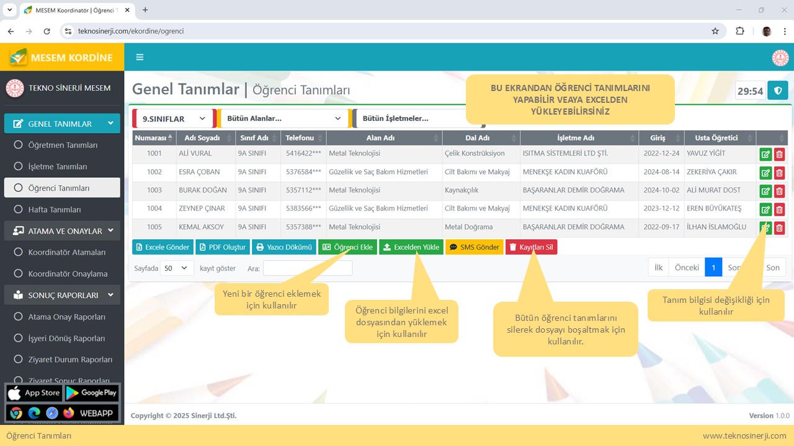Click the green edit icon for ALİ VURAL
Screen dimensions: 794x446
click(x=765, y=155)
